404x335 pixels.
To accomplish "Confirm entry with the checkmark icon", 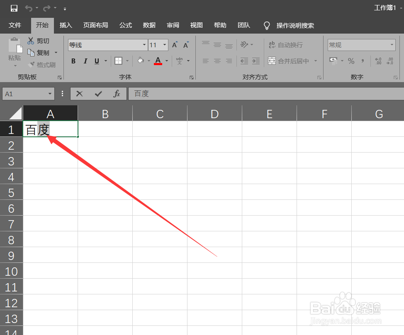I will tap(98, 94).
